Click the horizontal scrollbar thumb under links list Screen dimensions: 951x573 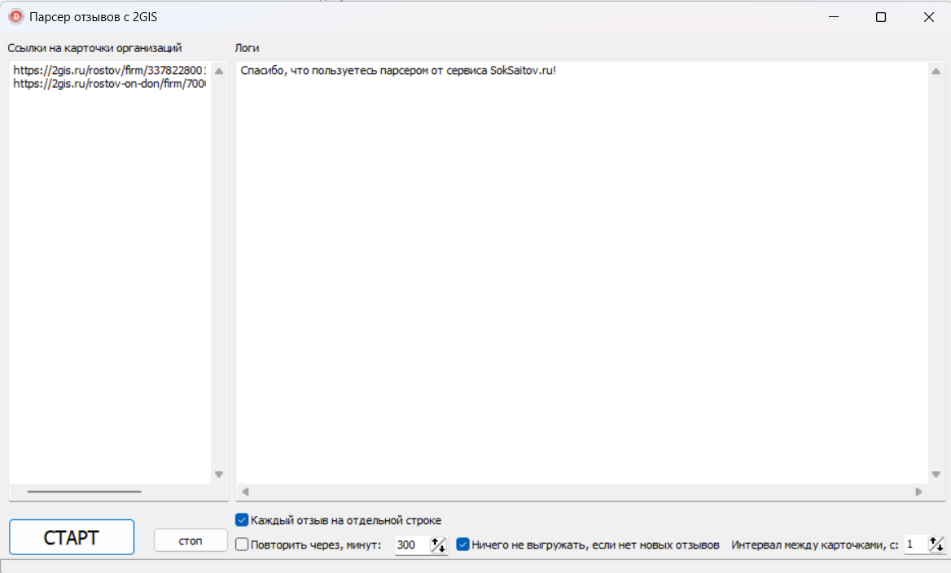coord(85,492)
